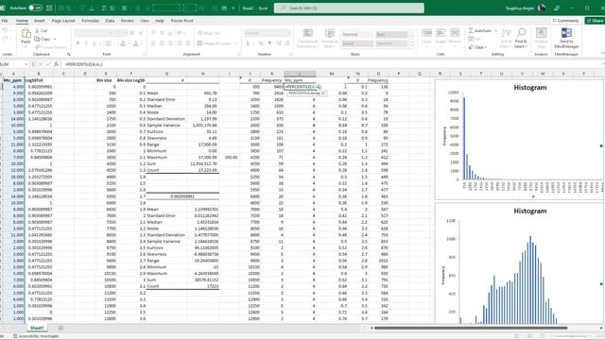Open the Number Format combo box
Image resolution: width=605 pixels, height=340 pixels.
coord(267,33)
